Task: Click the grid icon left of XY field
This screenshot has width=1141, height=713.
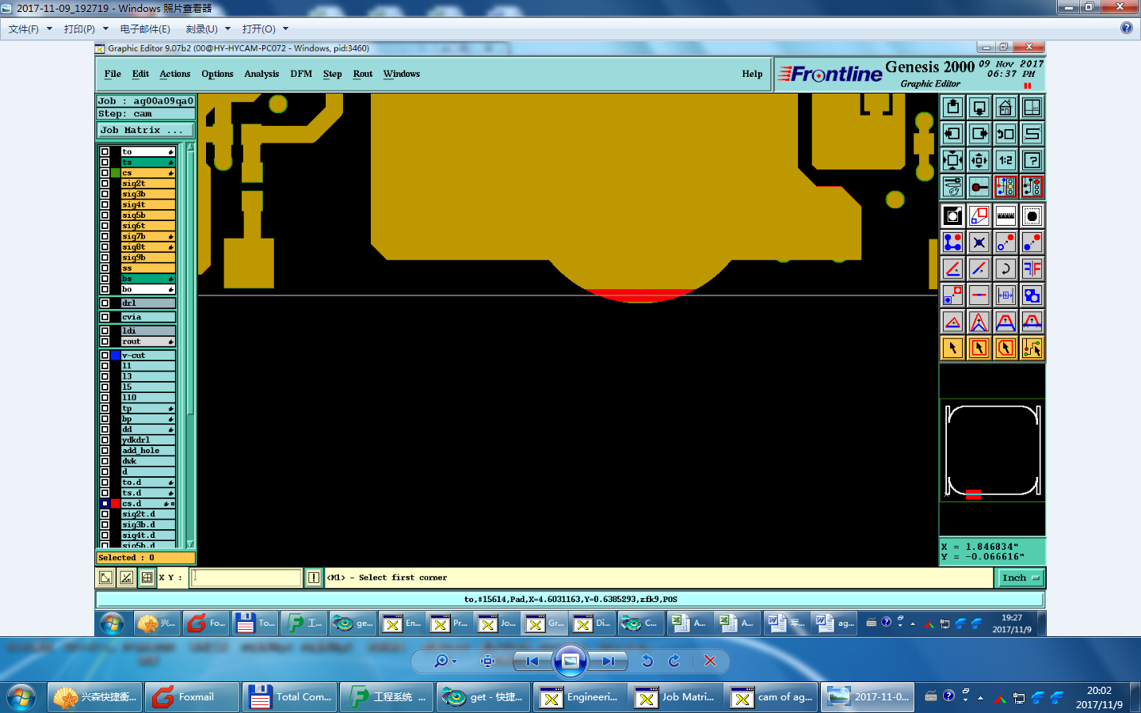Action: pos(147,578)
